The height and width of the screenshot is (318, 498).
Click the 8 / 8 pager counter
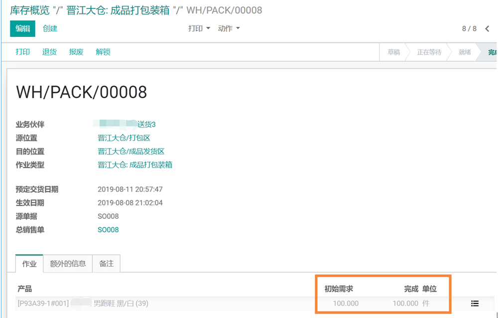pos(469,28)
